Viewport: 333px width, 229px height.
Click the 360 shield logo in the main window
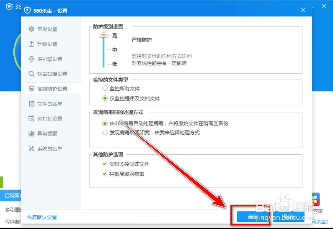pos(9,7)
